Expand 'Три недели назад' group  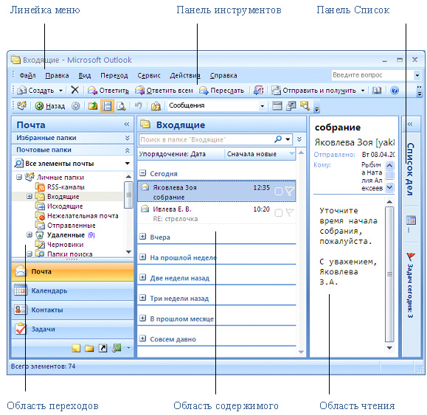click(x=142, y=298)
